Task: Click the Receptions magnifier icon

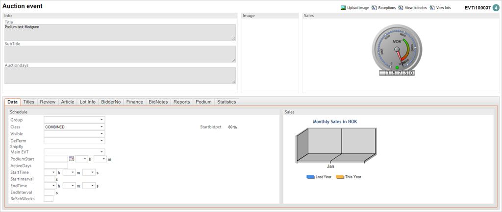Action: 374,8
